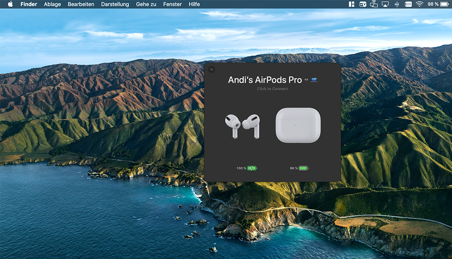
Task: Close the AirPods Pro popup
Action: click(x=212, y=69)
